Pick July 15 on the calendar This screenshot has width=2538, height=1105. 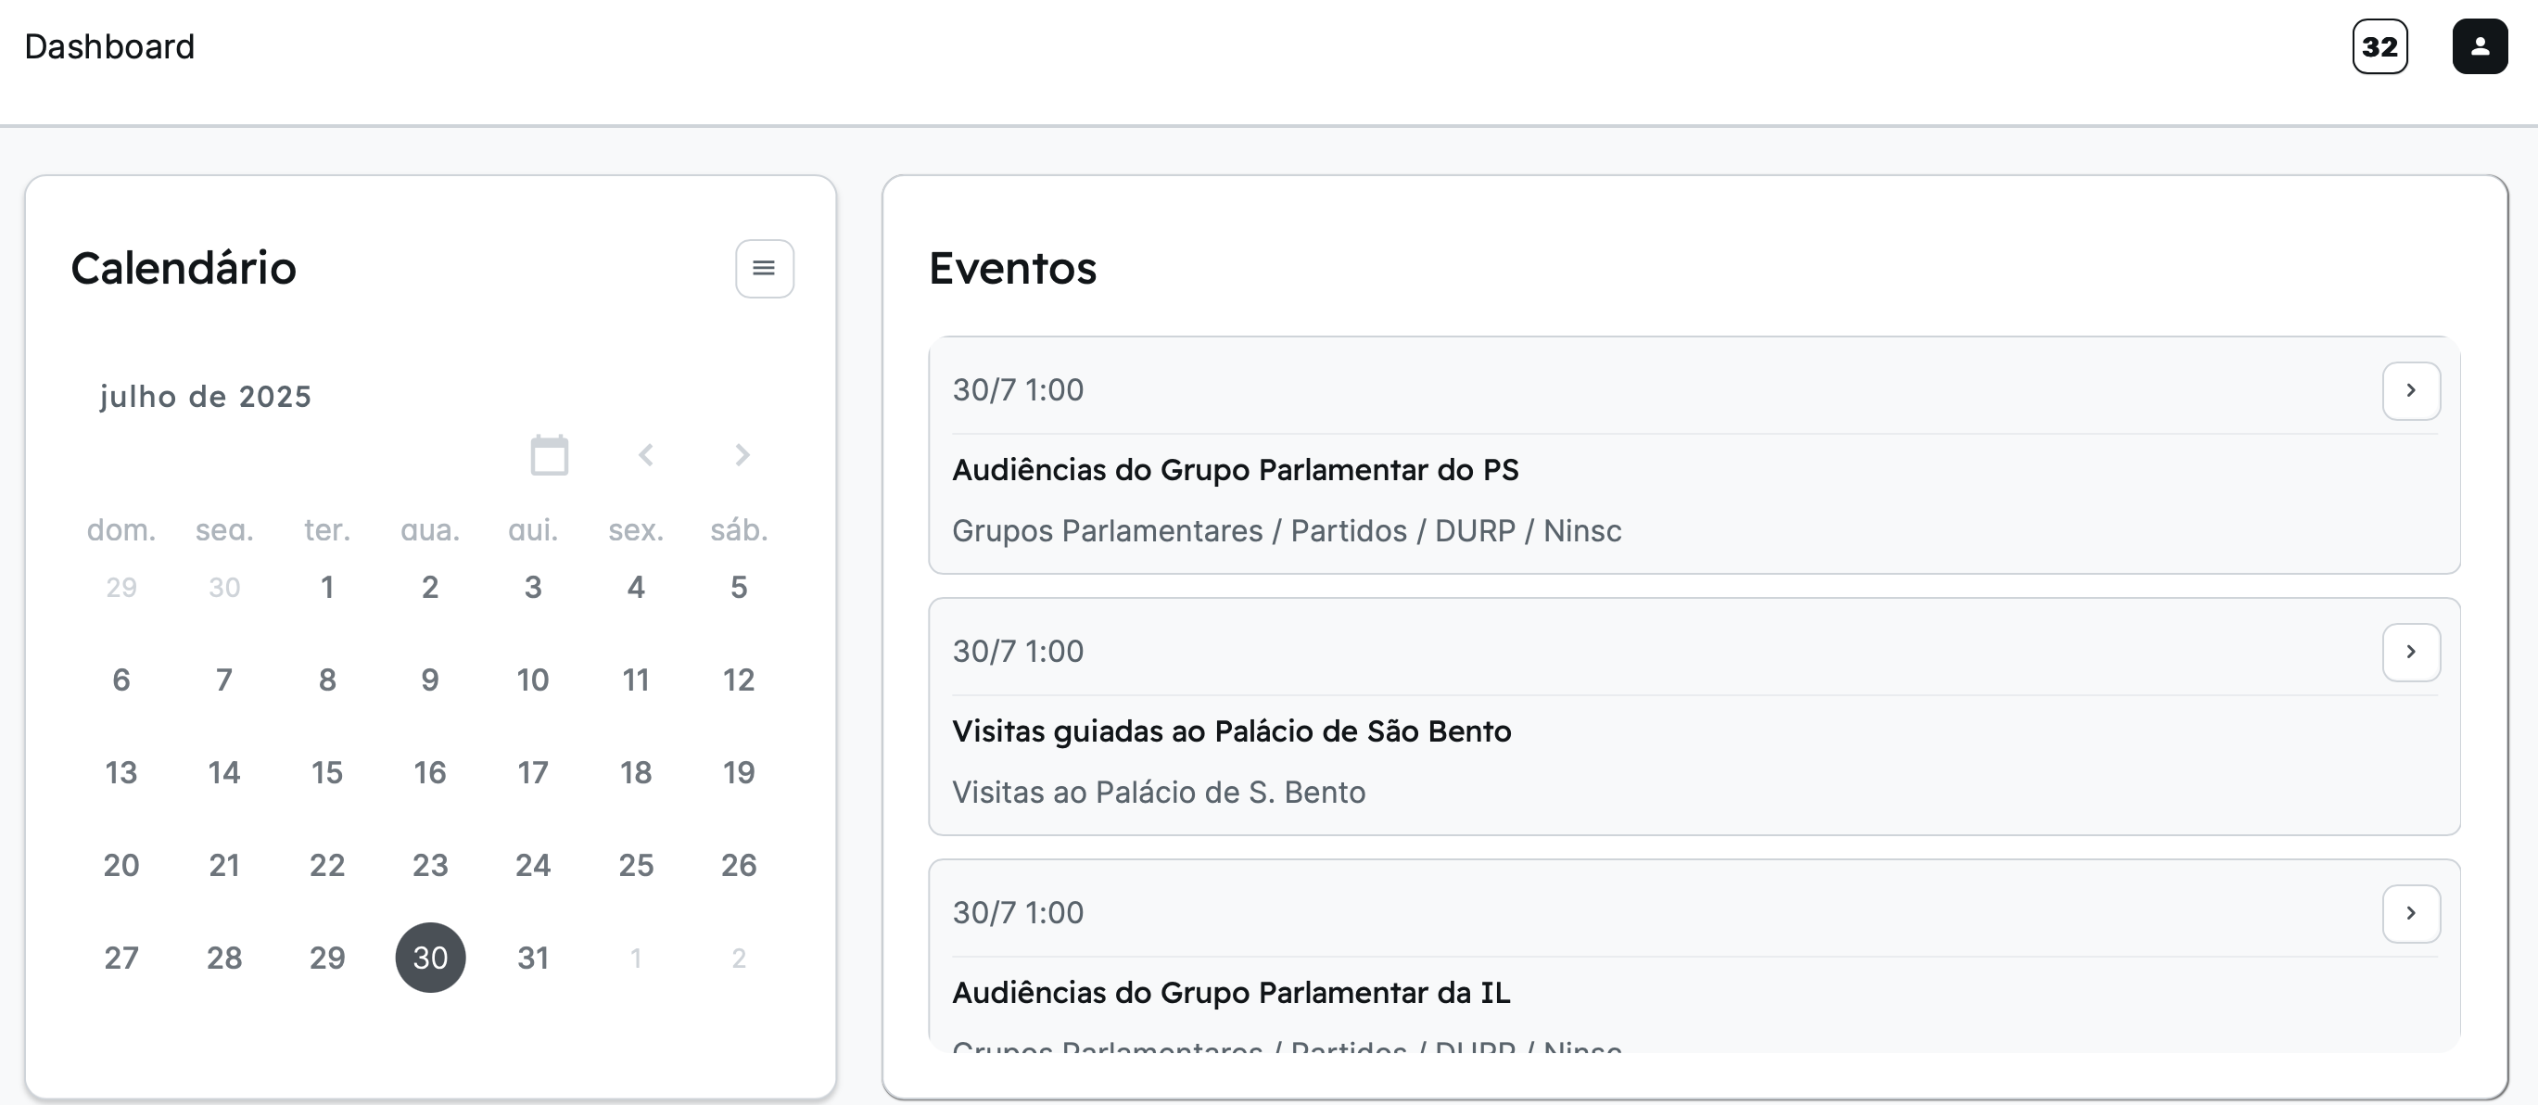(x=327, y=772)
